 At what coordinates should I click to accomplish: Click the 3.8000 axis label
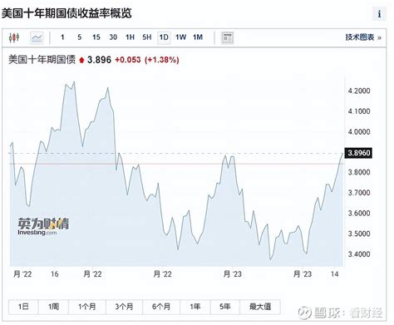pyautogui.click(x=359, y=172)
